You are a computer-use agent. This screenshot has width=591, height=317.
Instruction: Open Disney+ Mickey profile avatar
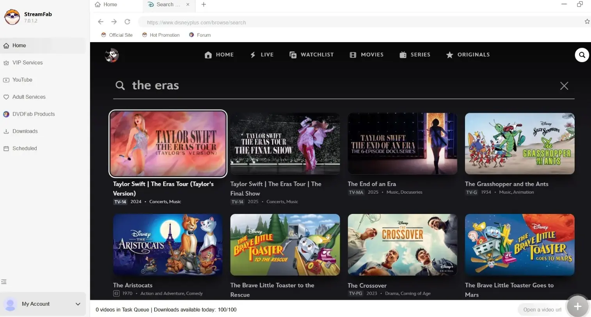tap(112, 55)
